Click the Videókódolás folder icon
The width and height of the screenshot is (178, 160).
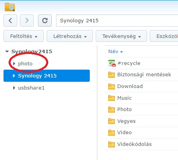(x=111, y=144)
